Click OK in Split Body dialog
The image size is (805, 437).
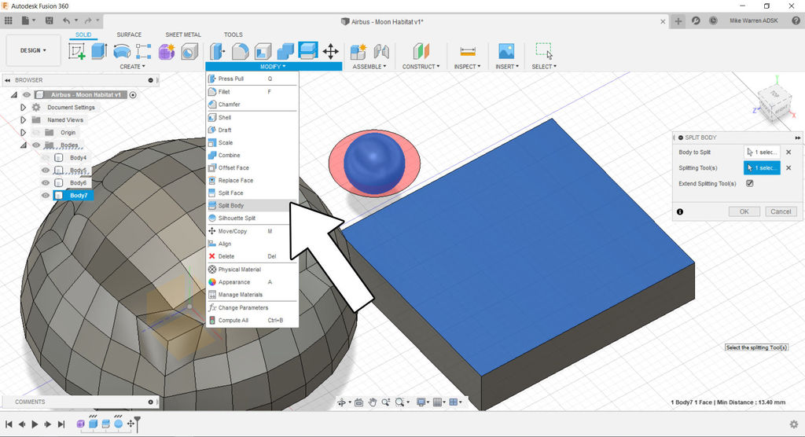pyautogui.click(x=744, y=211)
